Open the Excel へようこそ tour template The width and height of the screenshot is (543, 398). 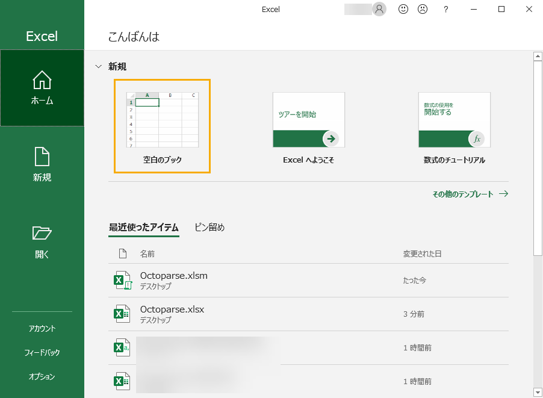pos(309,128)
